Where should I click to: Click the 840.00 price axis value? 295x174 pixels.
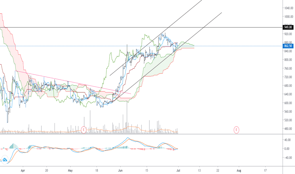289,51
